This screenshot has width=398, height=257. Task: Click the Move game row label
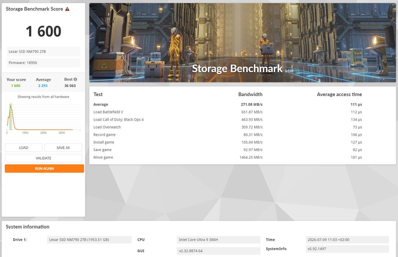(103, 157)
